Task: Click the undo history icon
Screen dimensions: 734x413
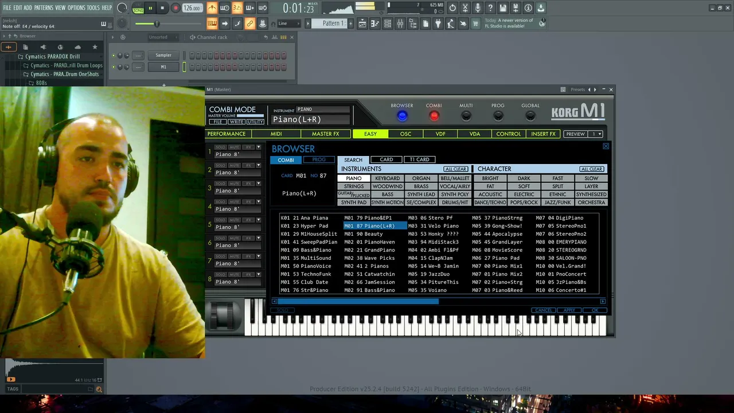Action: point(452,8)
